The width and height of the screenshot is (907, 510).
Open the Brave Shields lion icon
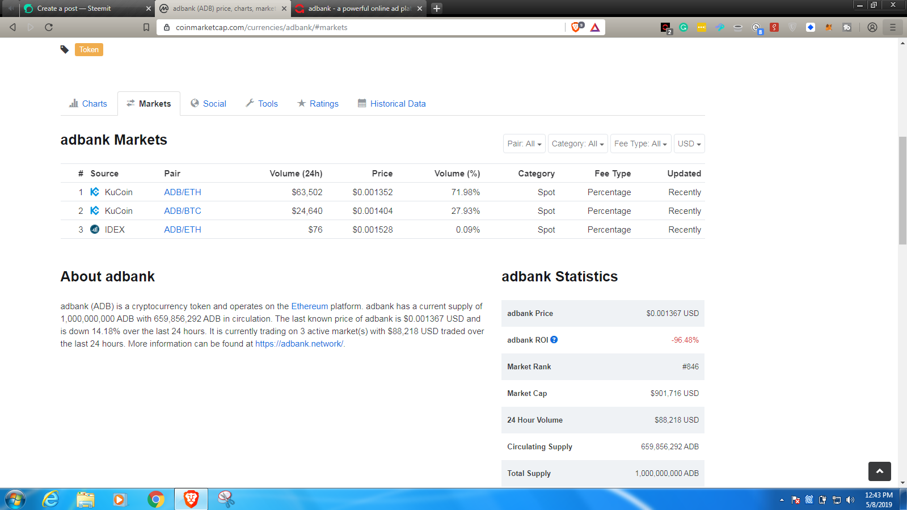coord(577,27)
